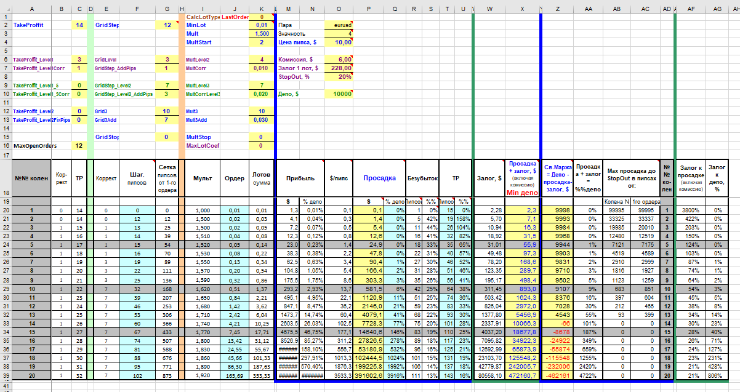Select the Комиссия value 6,00
The width and height of the screenshot is (740, 392).
(x=339, y=60)
